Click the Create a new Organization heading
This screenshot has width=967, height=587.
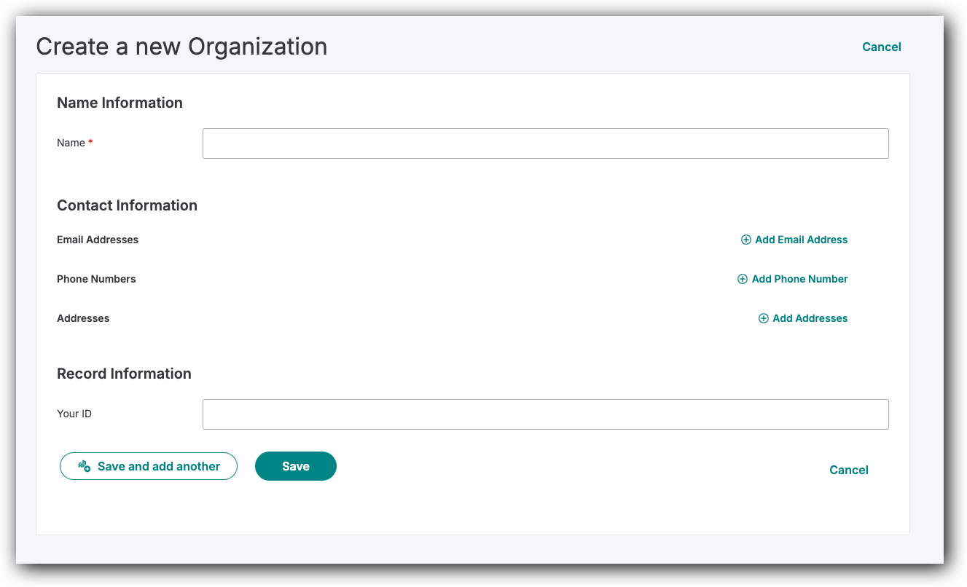coord(181,47)
